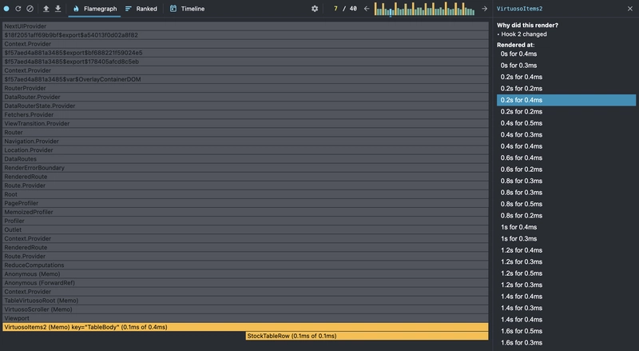Select the TableVirtuosoRoot (Memo) row
The height and width of the screenshot is (351, 639).
[245, 301]
